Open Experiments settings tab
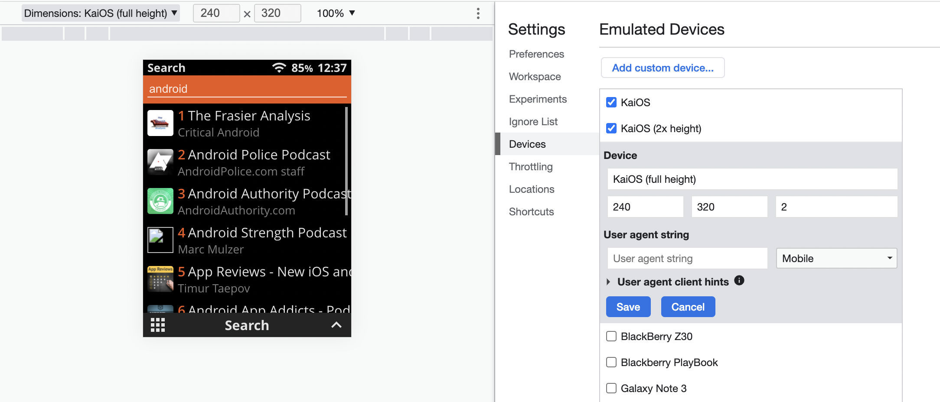Screen dimensions: 940x402 (x=538, y=99)
